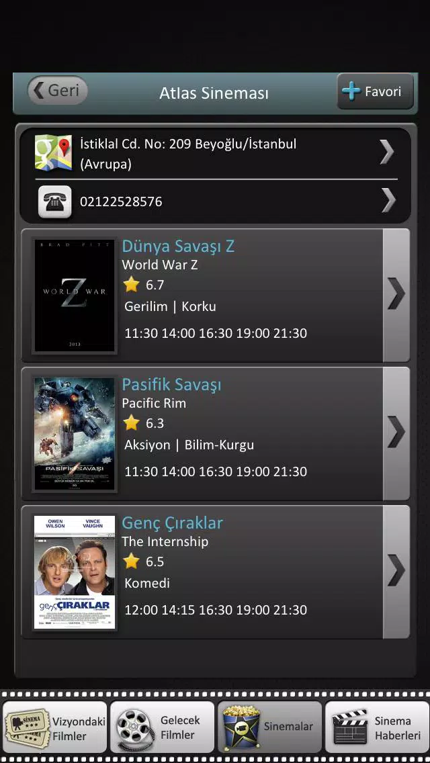Open Genç Çıraklar details via right chevron

coord(396,572)
